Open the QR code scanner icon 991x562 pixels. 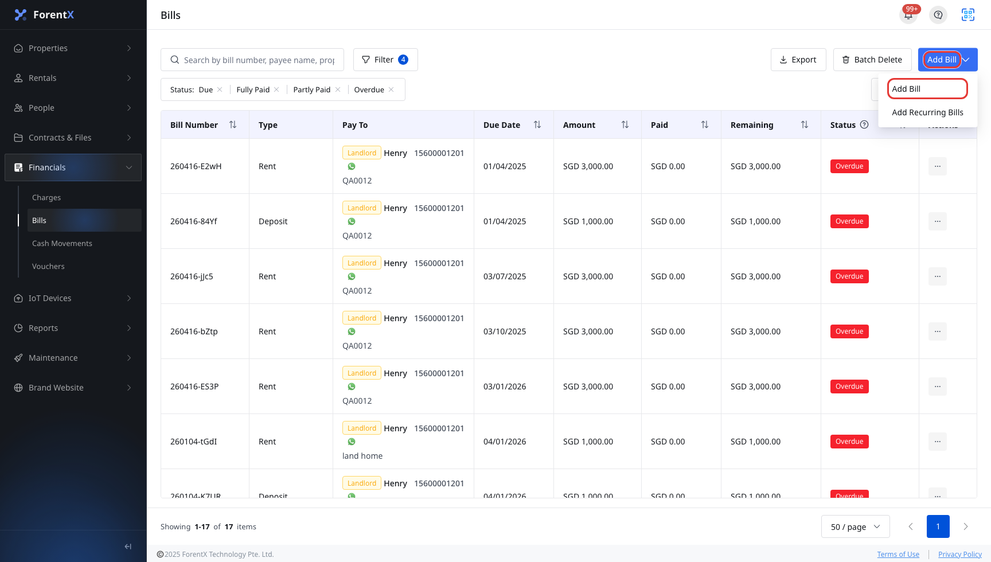[968, 15]
